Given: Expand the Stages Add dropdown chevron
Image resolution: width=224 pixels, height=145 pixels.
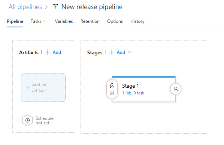Looking at the screenshot, I should pos(130,52).
